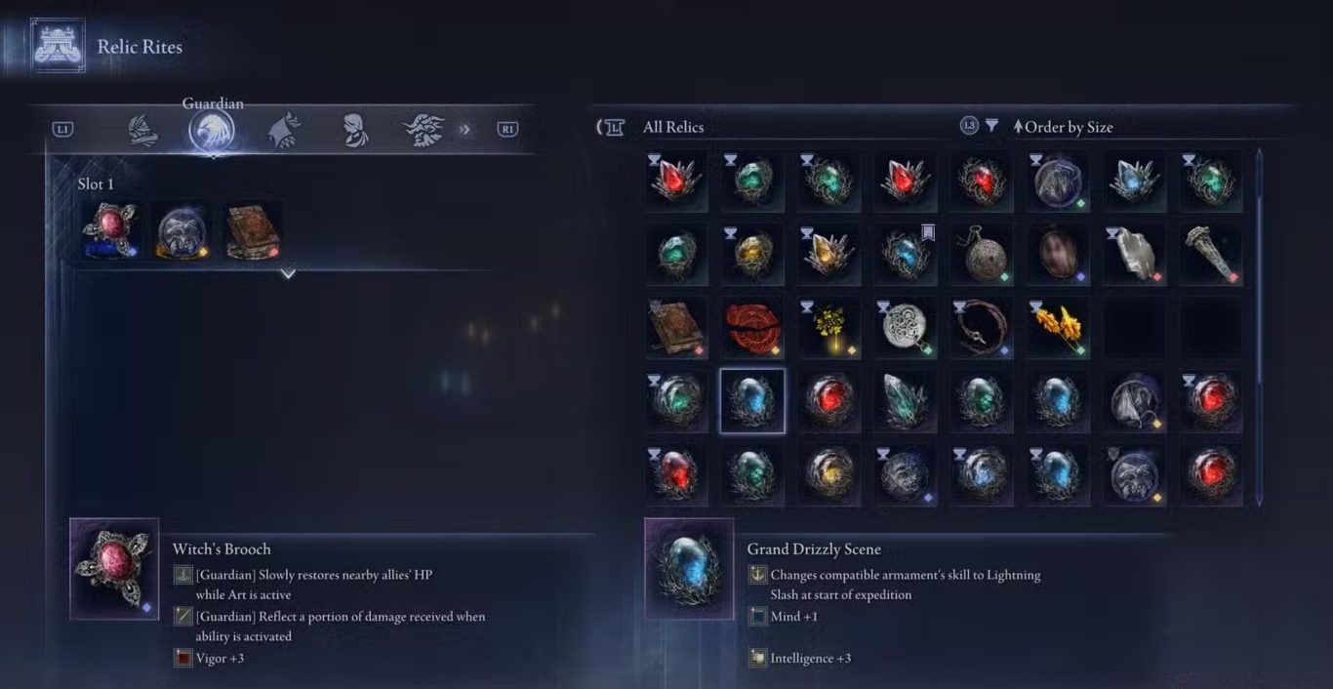Choose the silver pocket watch relic
This screenshot has width=1333, height=689.
click(x=981, y=255)
